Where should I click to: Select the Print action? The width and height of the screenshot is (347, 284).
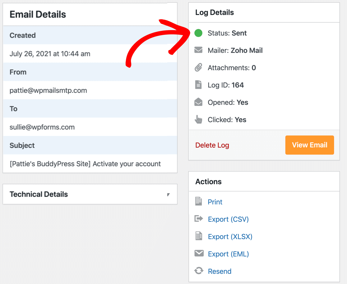pos(215,202)
